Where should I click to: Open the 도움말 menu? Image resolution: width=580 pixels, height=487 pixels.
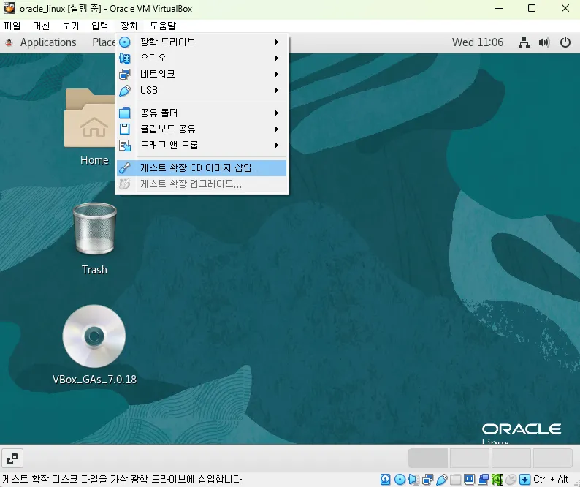click(x=163, y=26)
